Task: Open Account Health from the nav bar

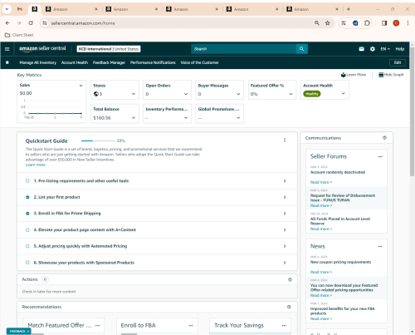Action: pyautogui.click(x=75, y=62)
